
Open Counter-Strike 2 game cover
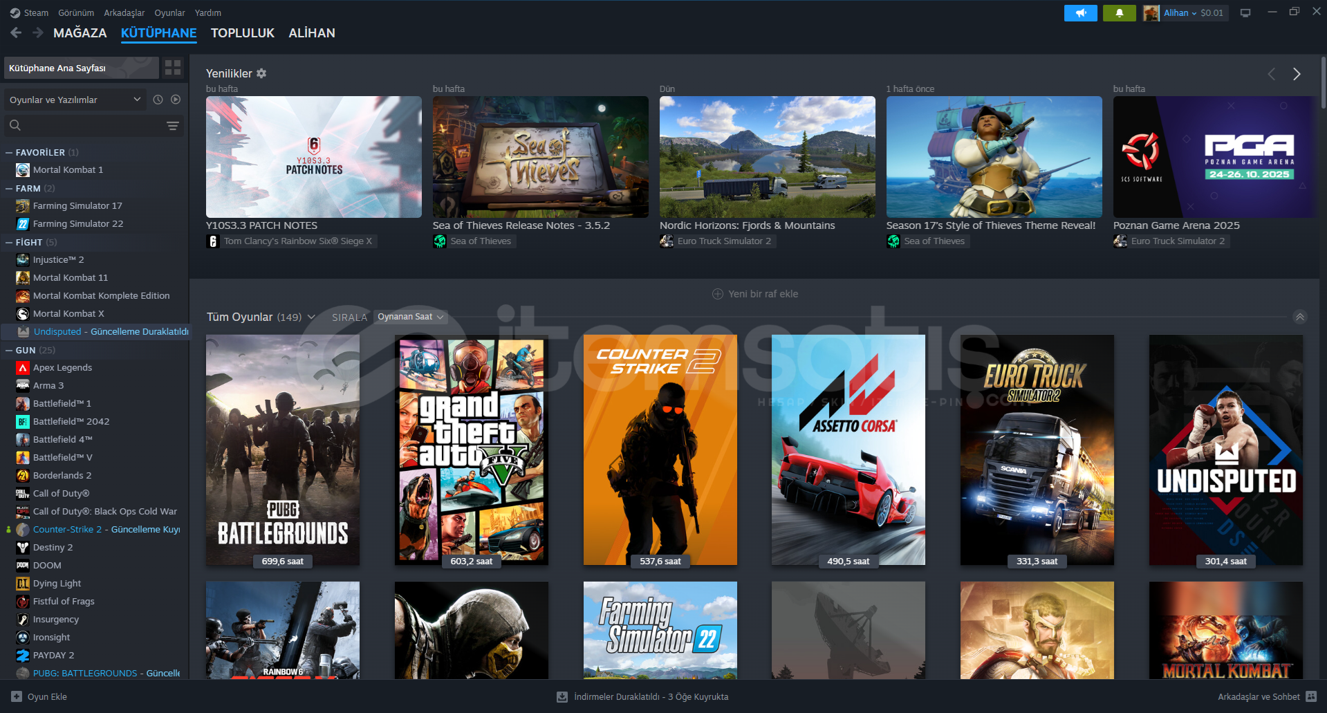coord(660,450)
